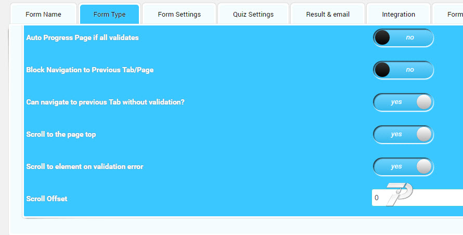Open the Form Name tab
Image resolution: width=463 pixels, height=235 pixels.
coord(43,14)
